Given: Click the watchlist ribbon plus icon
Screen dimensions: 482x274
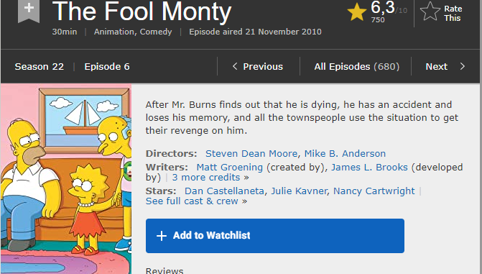Looking at the screenshot, I should coord(29,9).
